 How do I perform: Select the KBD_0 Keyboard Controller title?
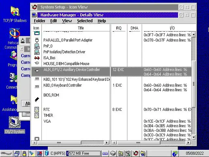pyautogui.click(x=62, y=85)
